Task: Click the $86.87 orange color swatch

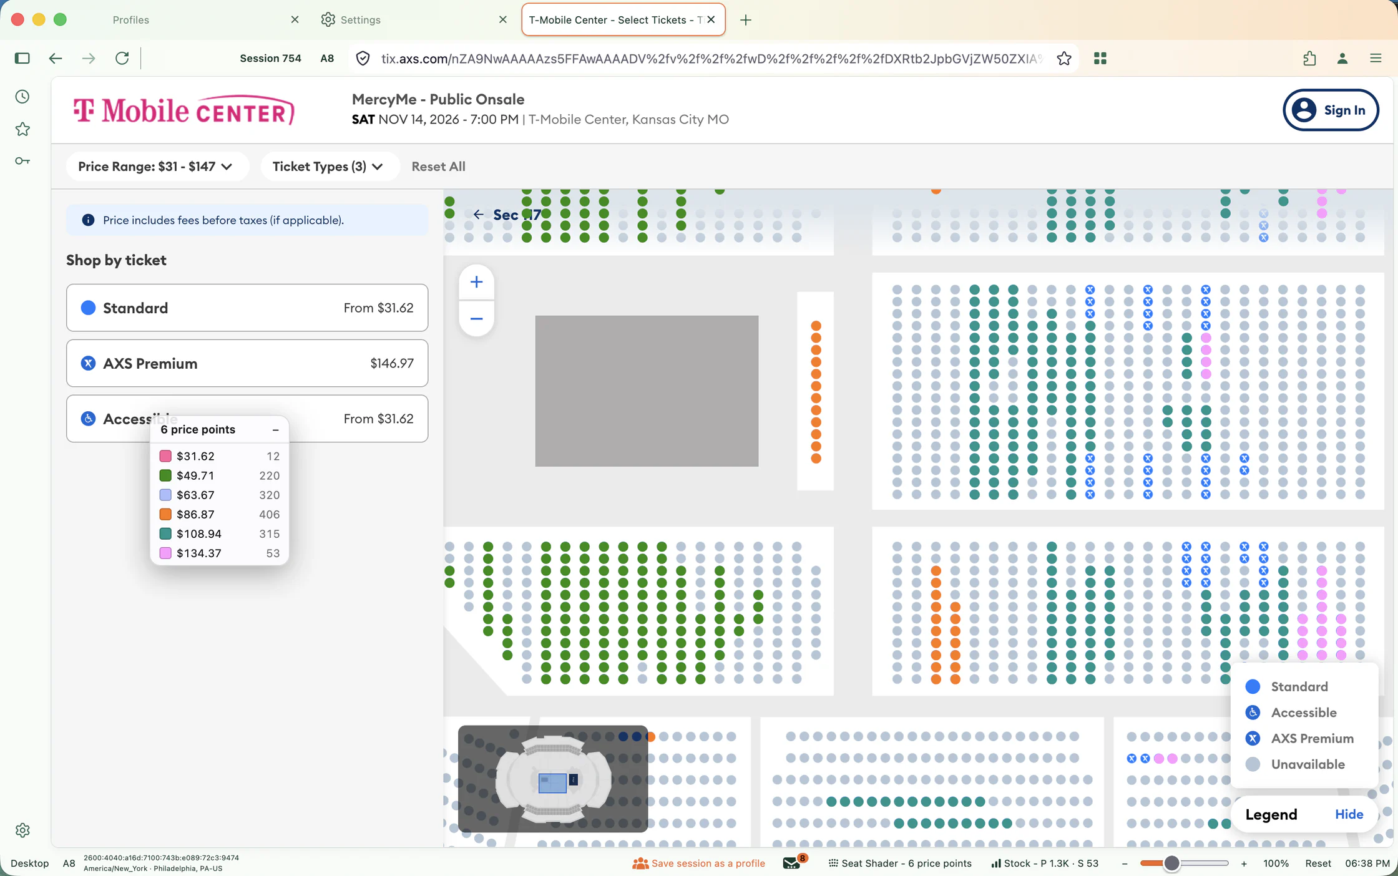Action: [x=165, y=514]
